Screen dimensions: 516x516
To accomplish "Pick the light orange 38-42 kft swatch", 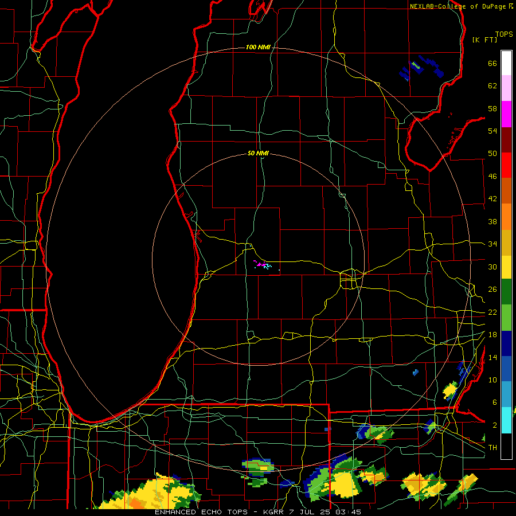I will 506,217.
